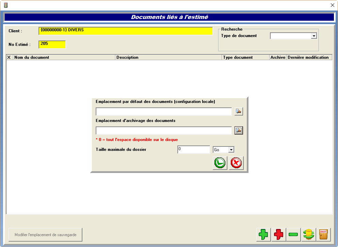Click Modifier l'emplacement de sauvegarde button

tap(46, 235)
